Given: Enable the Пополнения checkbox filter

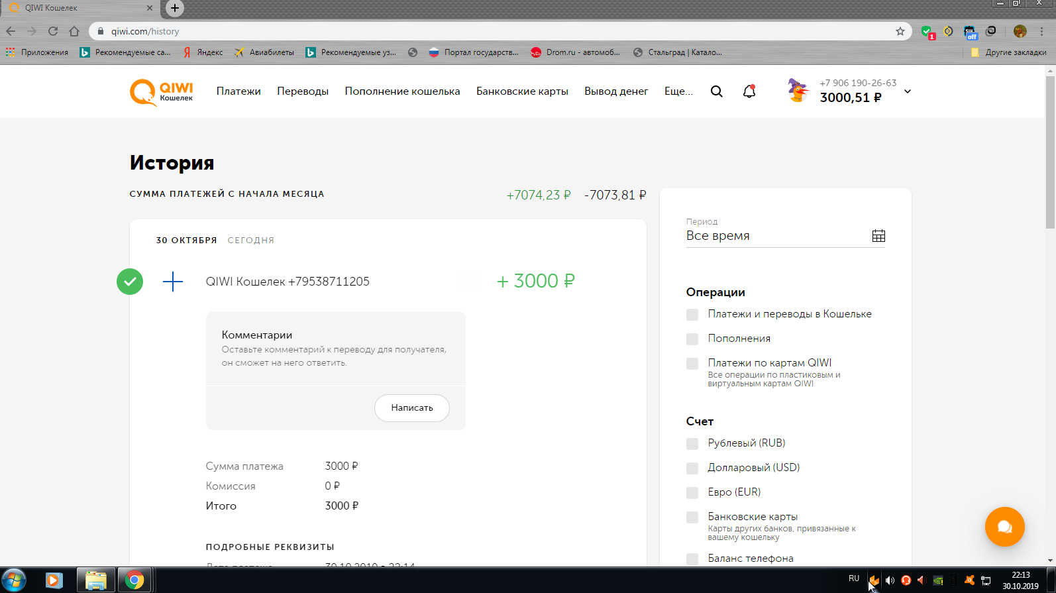Looking at the screenshot, I should [x=692, y=339].
